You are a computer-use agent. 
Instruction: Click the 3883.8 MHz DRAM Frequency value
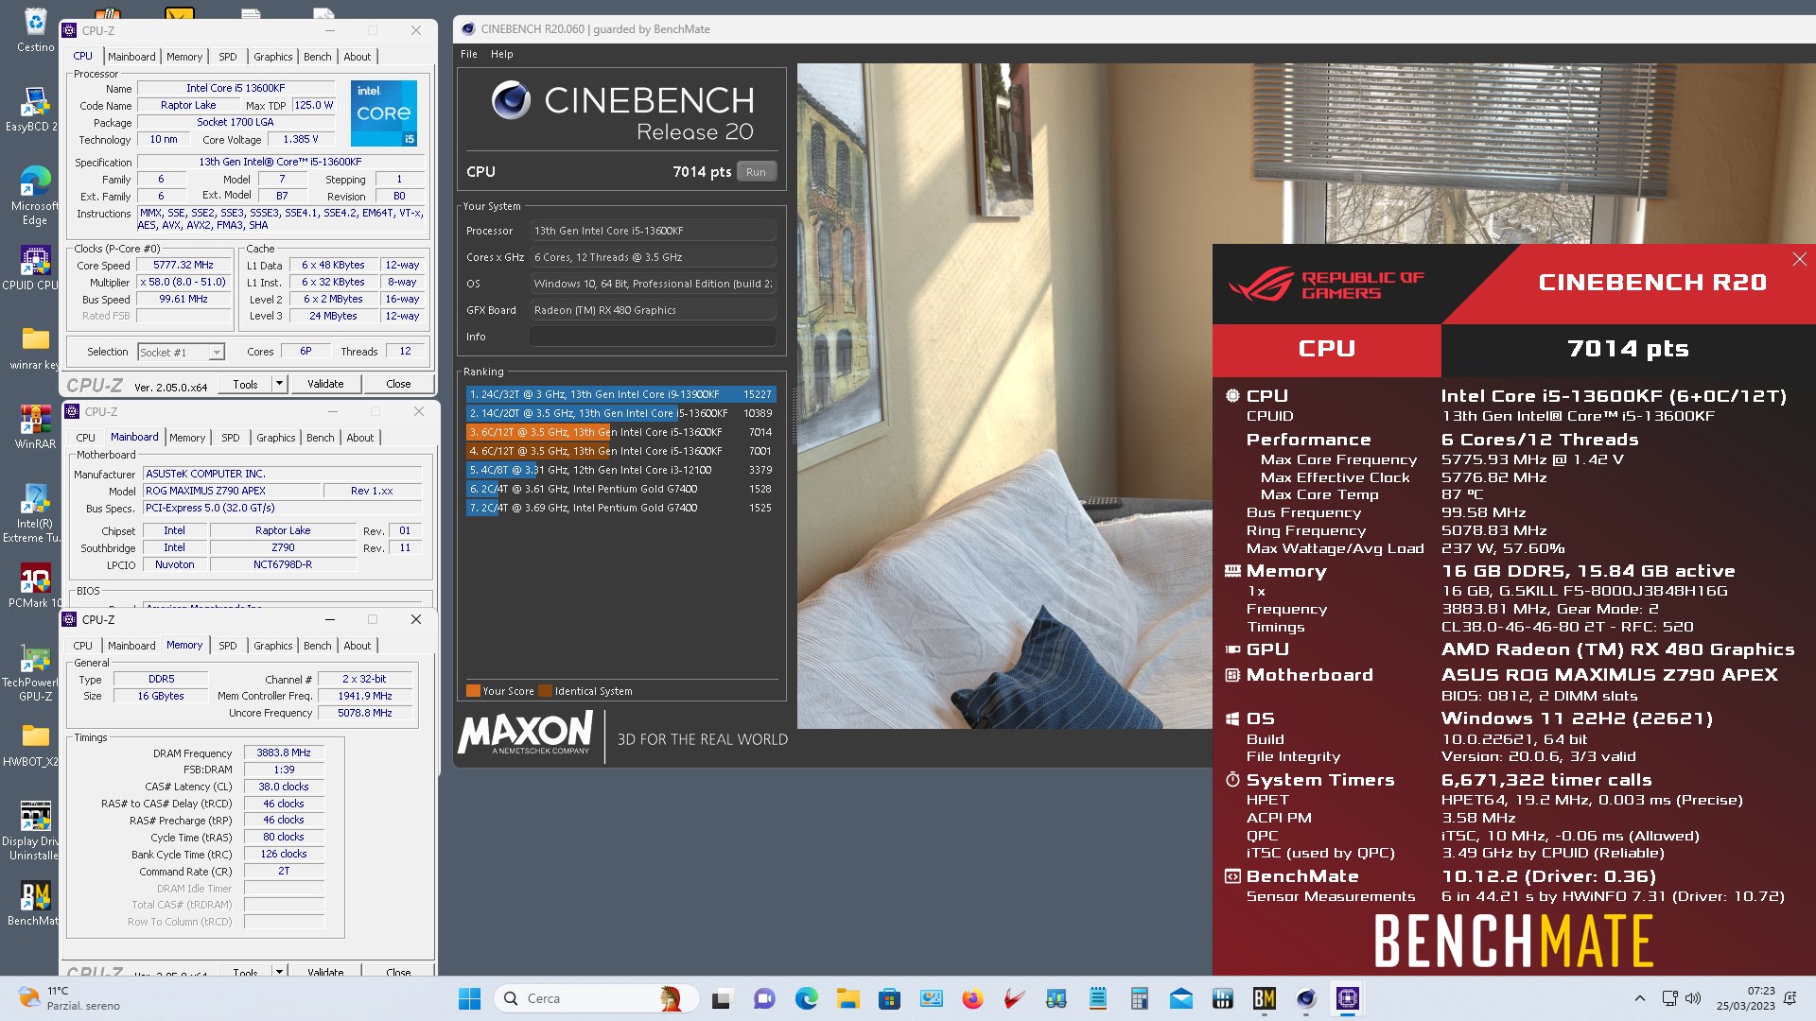[x=284, y=753]
